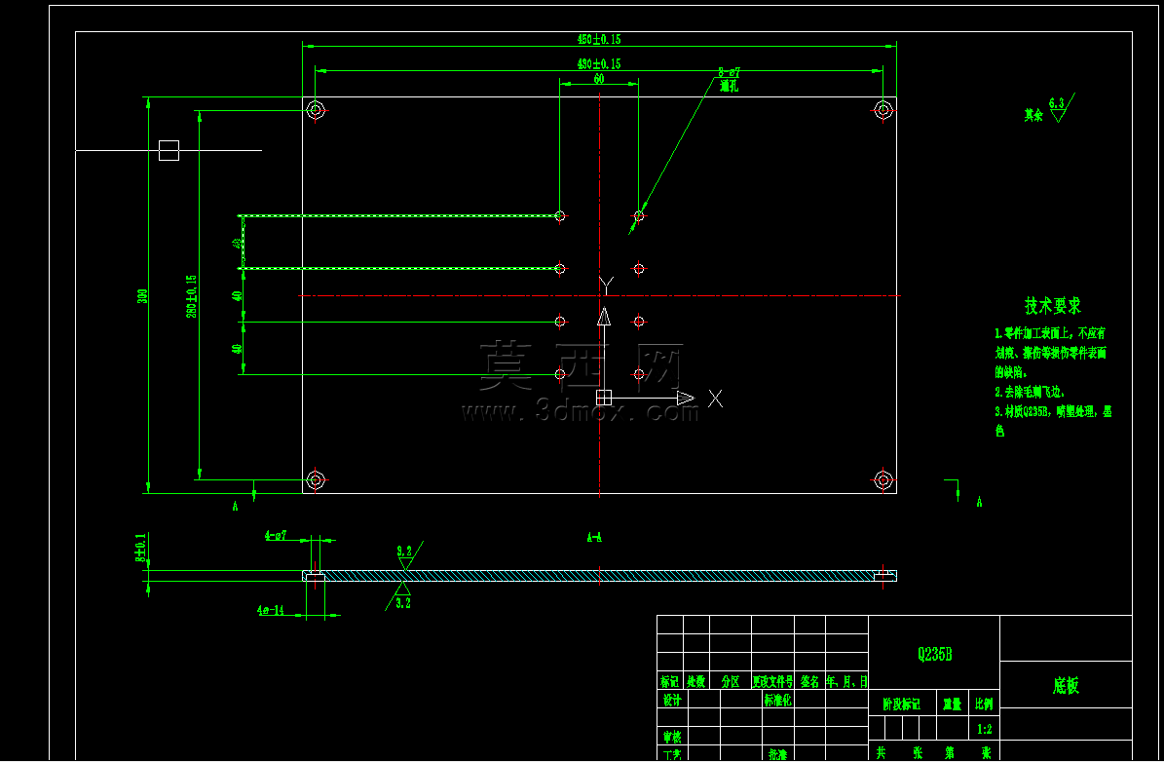This screenshot has width=1164, height=762.
Task: Click the 280±0.15 vertical dimension text
Action: (192, 296)
